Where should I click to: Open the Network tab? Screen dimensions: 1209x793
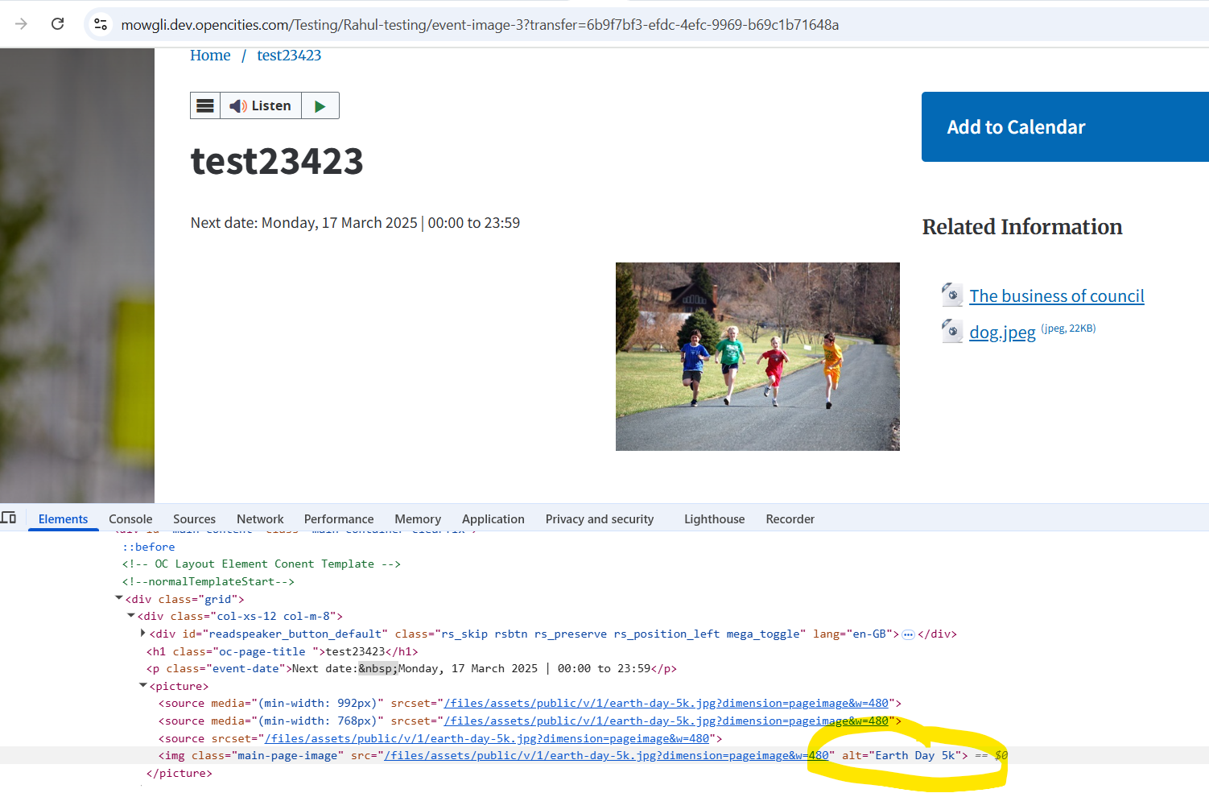(x=260, y=519)
